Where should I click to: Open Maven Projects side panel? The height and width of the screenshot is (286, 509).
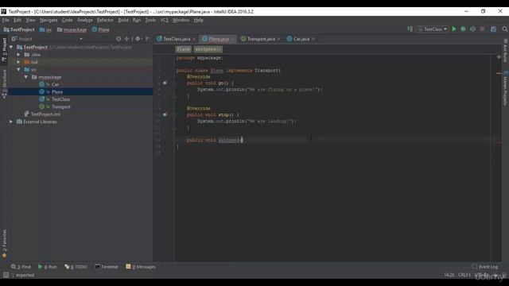505,88
